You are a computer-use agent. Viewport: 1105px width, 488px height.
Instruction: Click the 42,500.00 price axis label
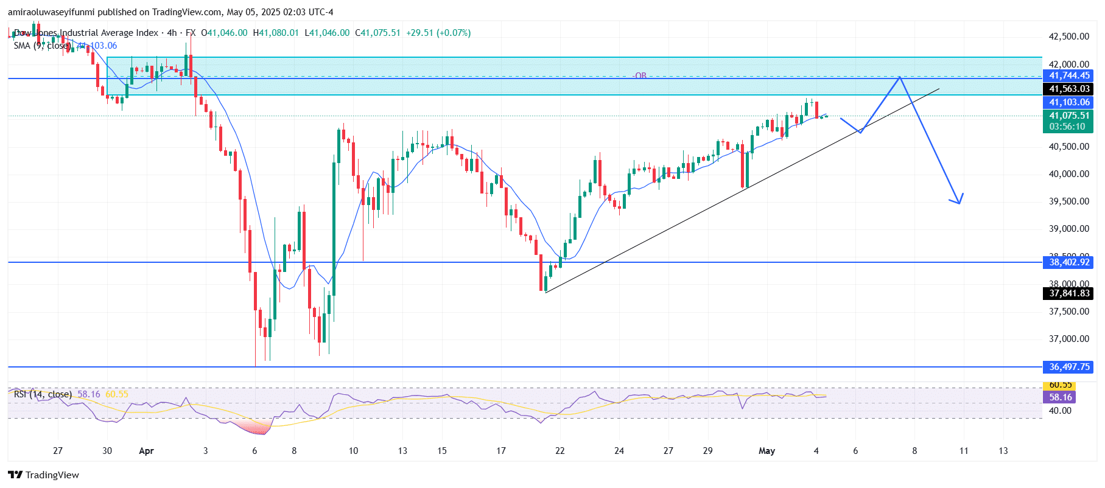[x=1068, y=37]
